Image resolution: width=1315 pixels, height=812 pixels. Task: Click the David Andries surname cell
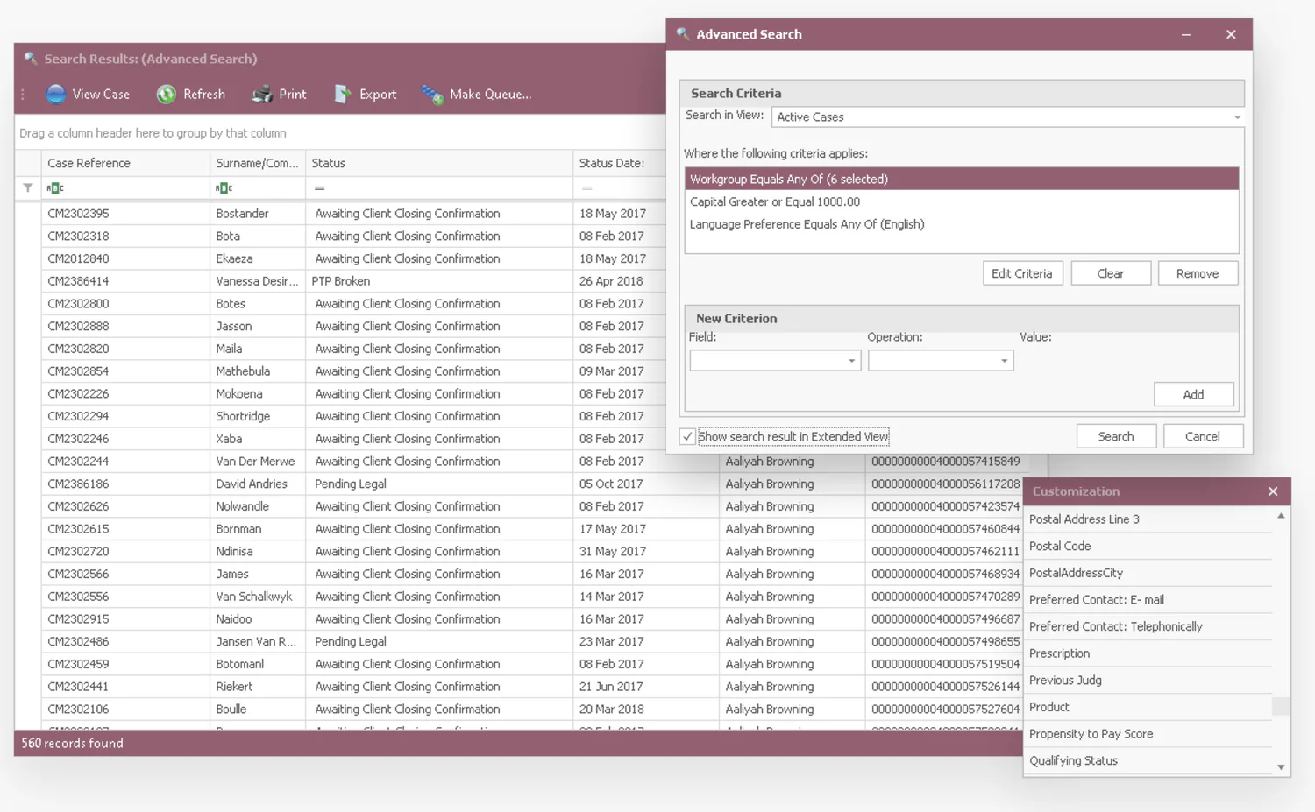tap(258, 484)
